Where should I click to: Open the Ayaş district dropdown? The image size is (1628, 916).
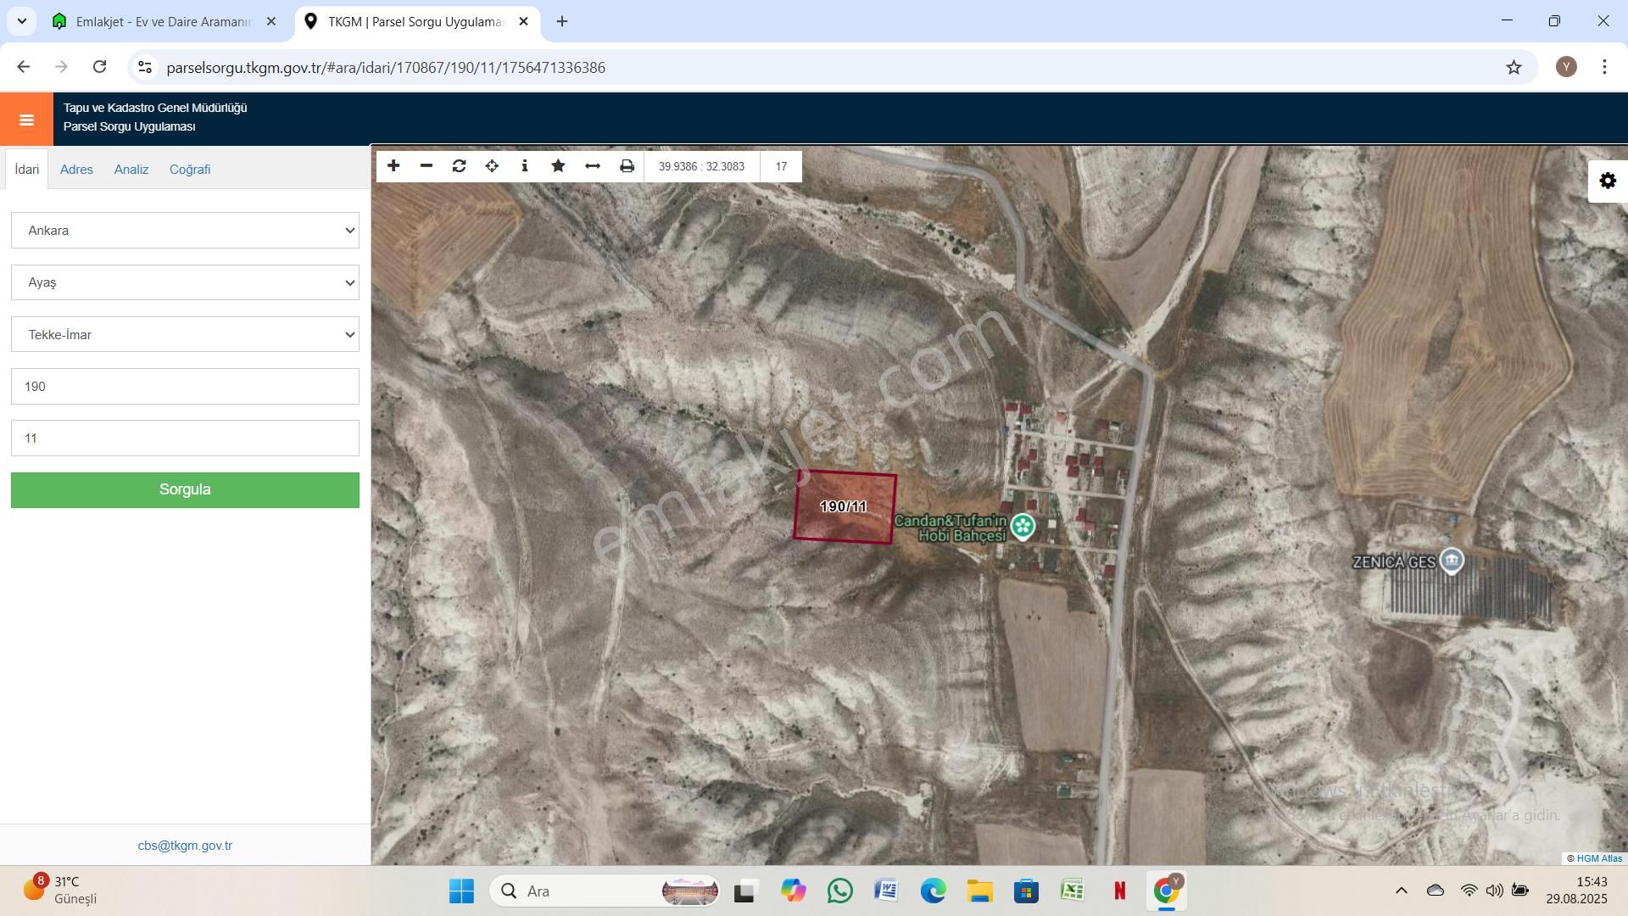(185, 282)
